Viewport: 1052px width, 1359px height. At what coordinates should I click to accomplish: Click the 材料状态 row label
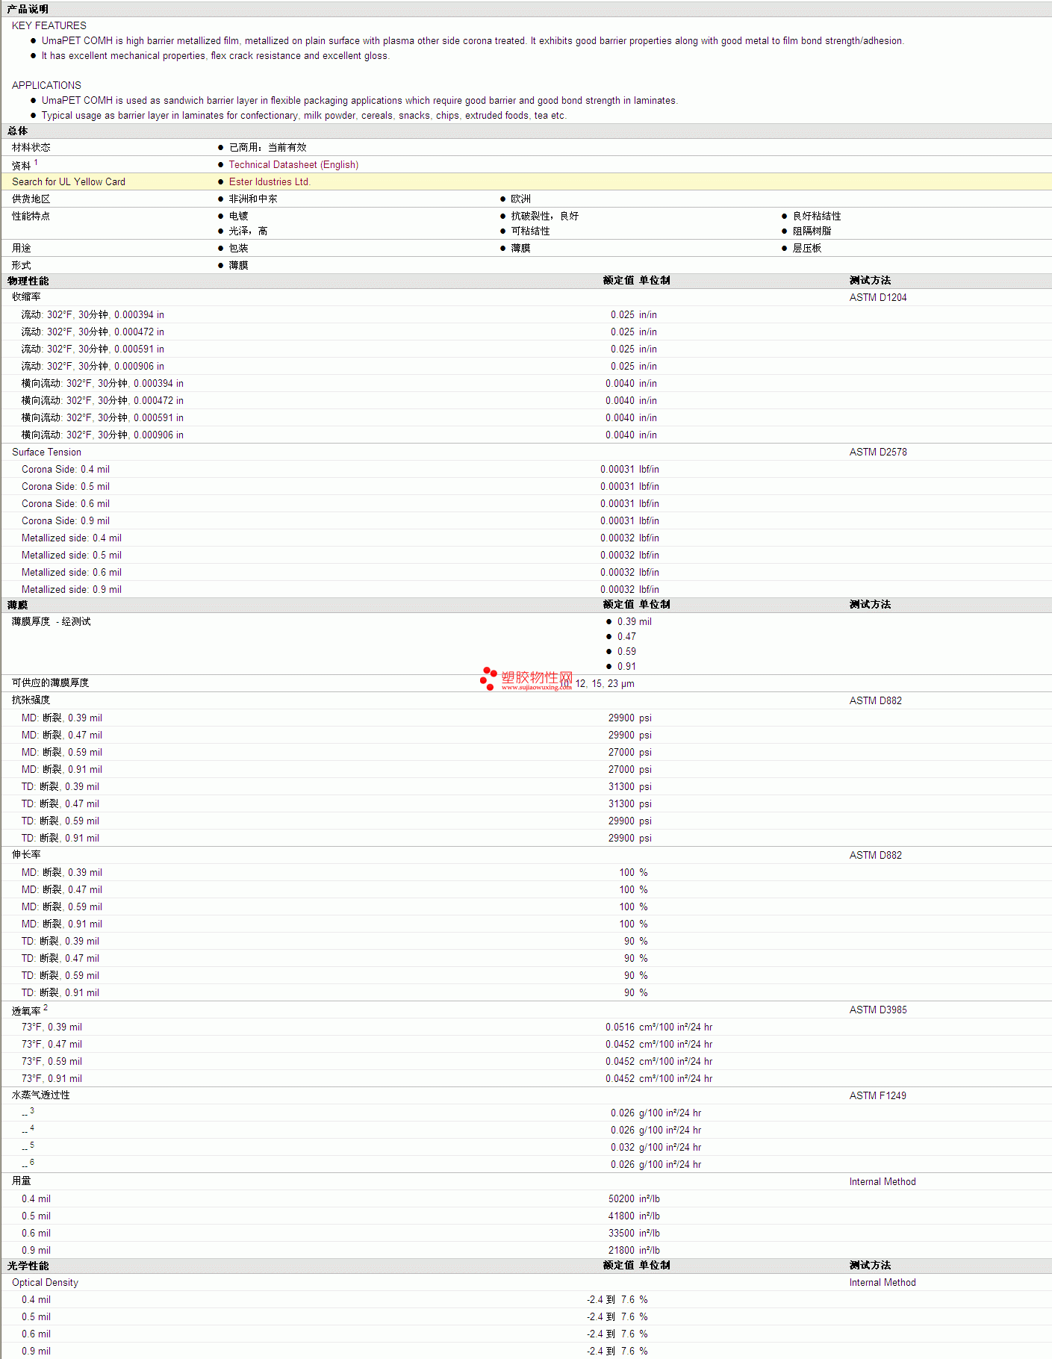click(x=31, y=148)
